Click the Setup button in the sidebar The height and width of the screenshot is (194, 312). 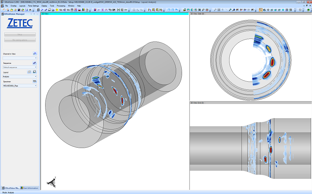coord(19,34)
